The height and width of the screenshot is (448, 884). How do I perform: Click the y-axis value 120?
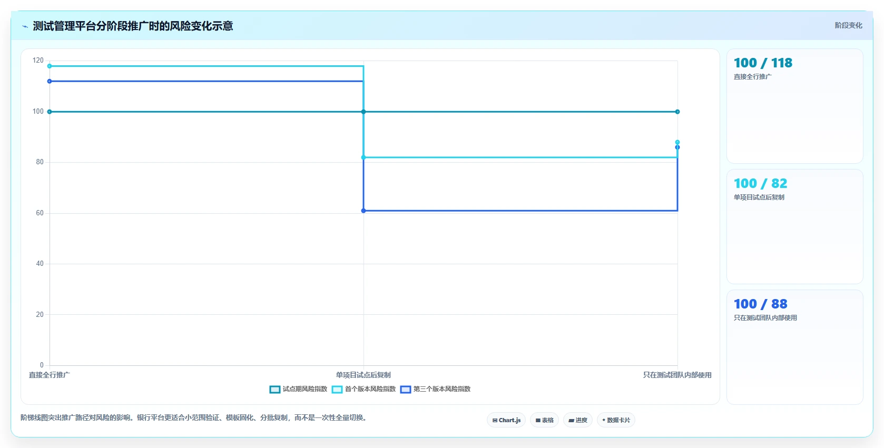click(x=38, y=61)
